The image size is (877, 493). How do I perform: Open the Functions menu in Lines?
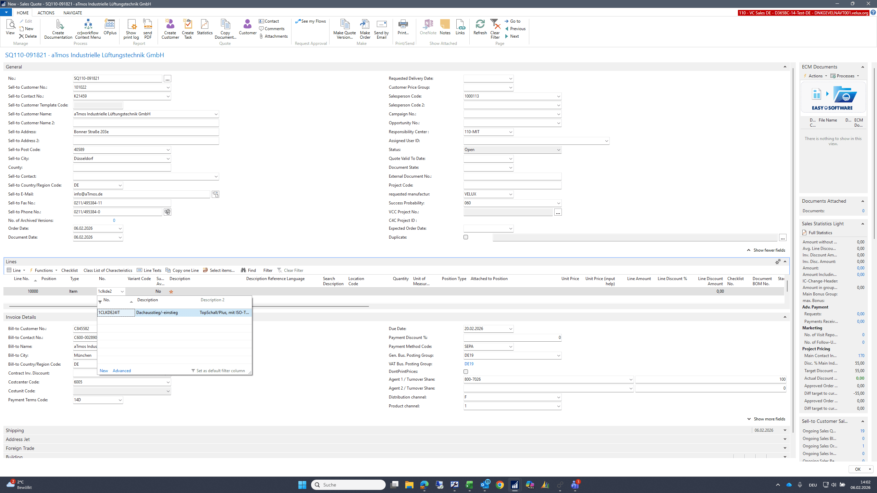(x=44, y=270)
